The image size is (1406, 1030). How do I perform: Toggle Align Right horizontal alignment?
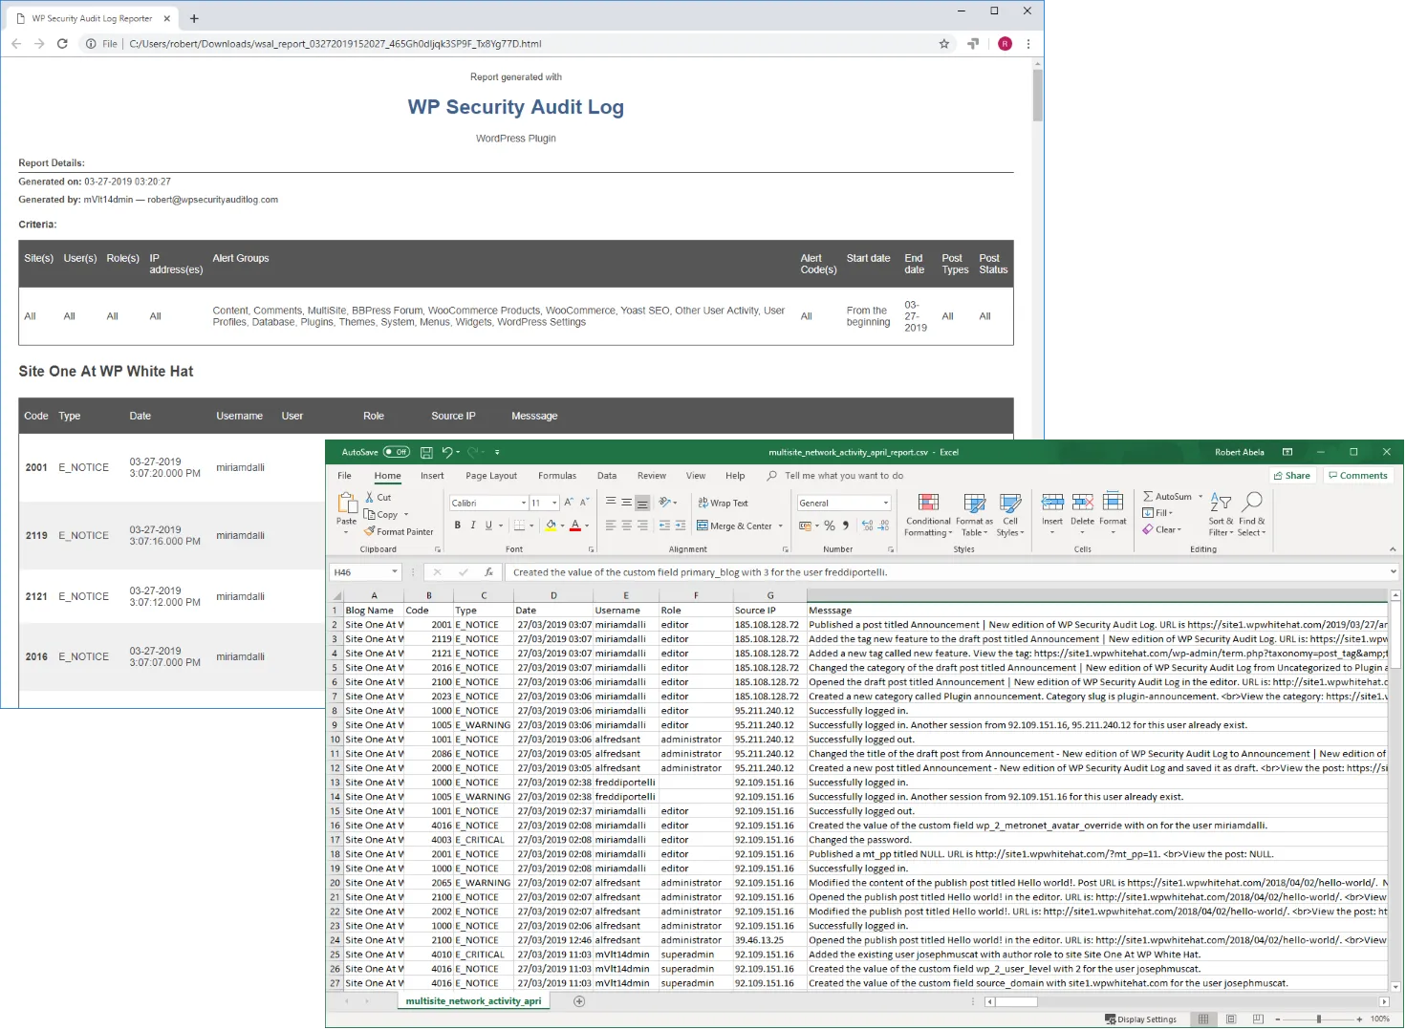click(642, 526)
